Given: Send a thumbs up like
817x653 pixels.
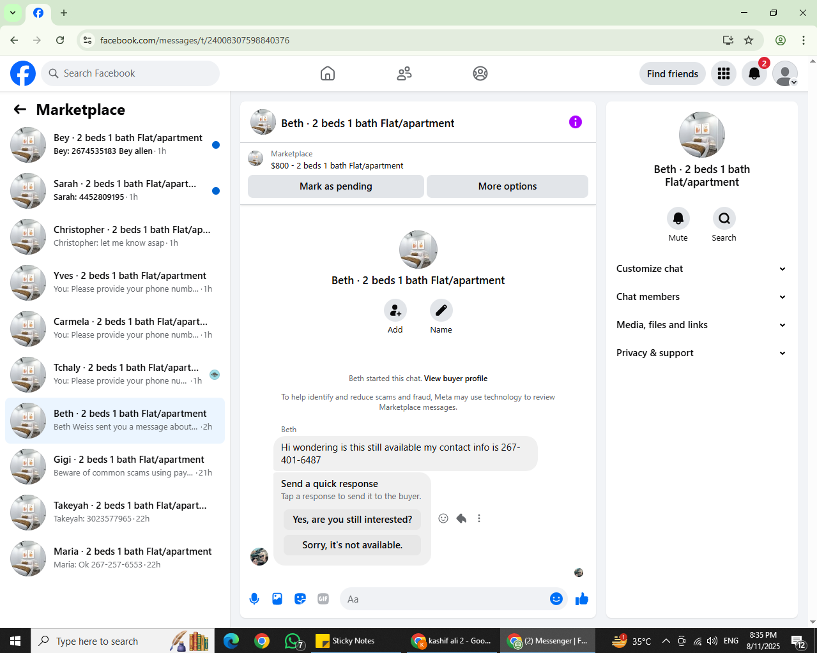Looking at the screenshot, I should pyautogui.click(x=582, y=599).
